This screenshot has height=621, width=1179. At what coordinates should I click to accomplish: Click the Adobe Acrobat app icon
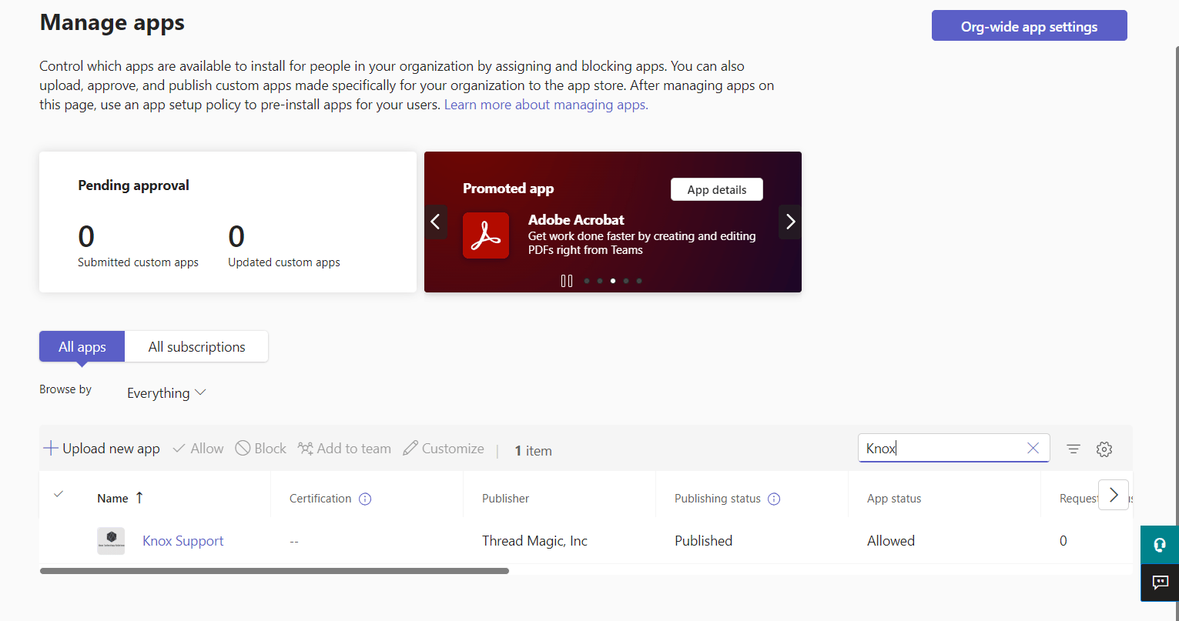[486, 235]
